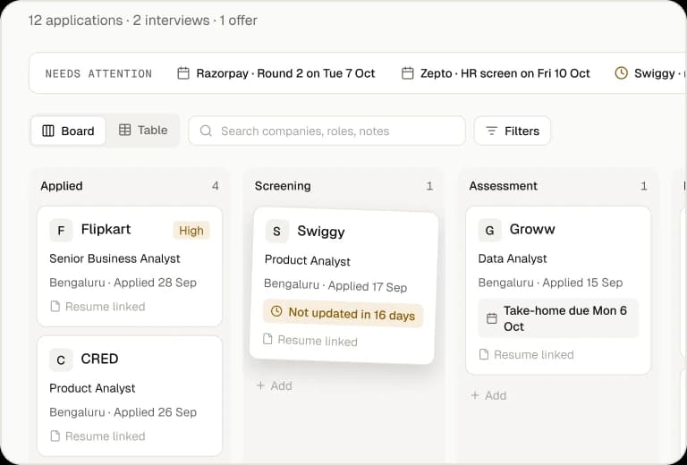Click the Screening column header
687x465 pixels.
(283, 186)
